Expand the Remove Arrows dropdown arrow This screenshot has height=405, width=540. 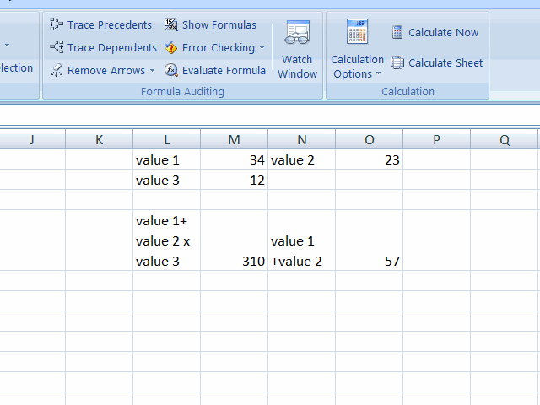click(x=152, y=70)
